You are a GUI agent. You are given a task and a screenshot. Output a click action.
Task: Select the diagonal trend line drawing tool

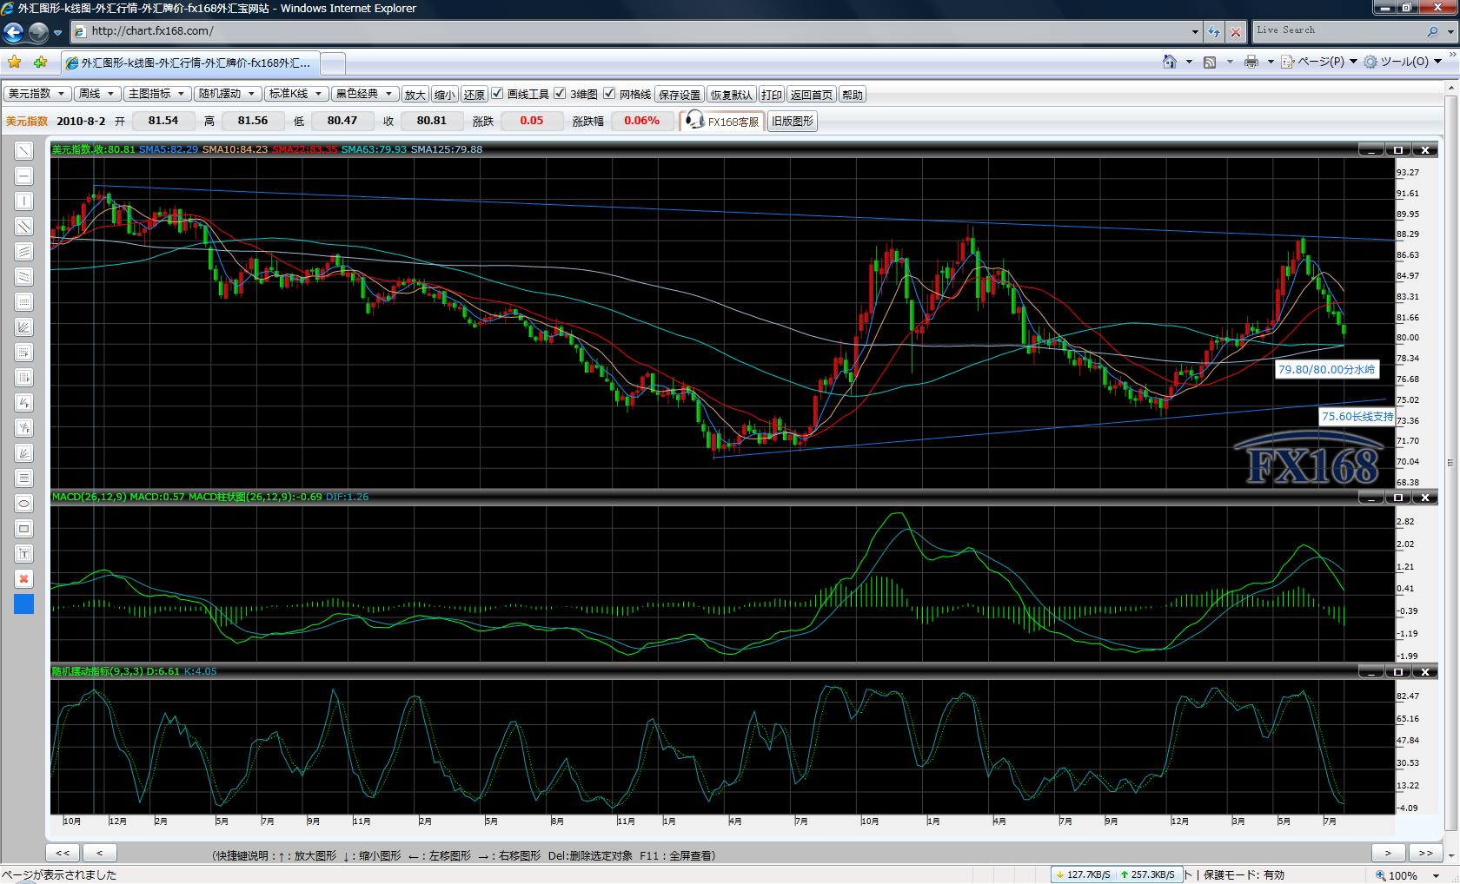pos(24,151)
